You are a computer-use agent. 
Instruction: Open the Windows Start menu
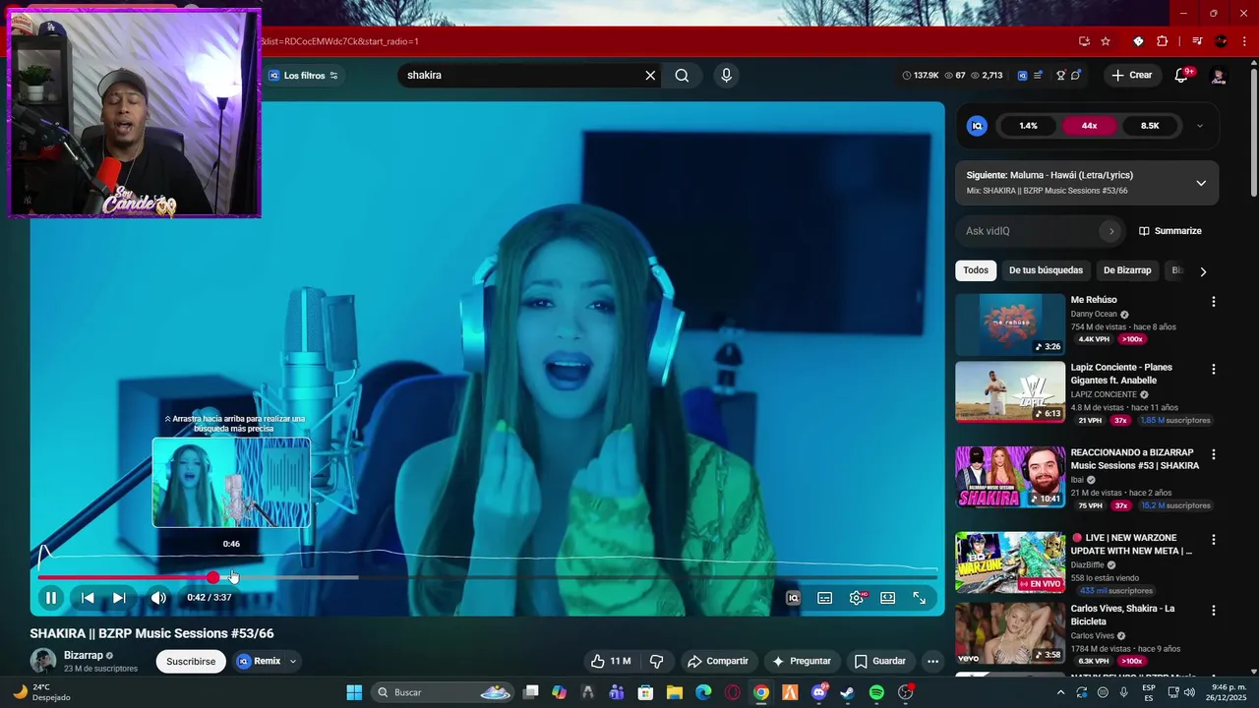point(354,692)
